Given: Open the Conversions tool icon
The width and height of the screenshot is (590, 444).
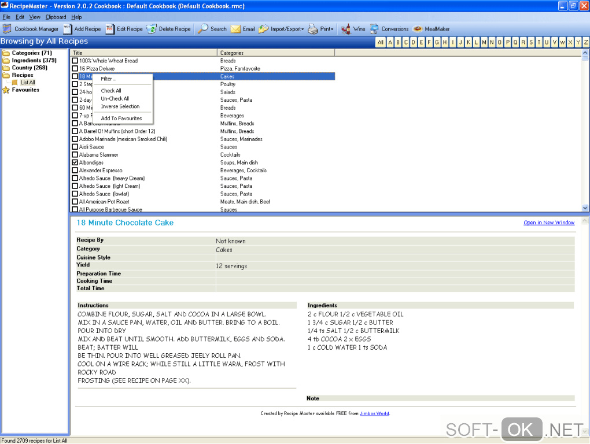Looking at the screenshot, I should [x=374, y=29].
